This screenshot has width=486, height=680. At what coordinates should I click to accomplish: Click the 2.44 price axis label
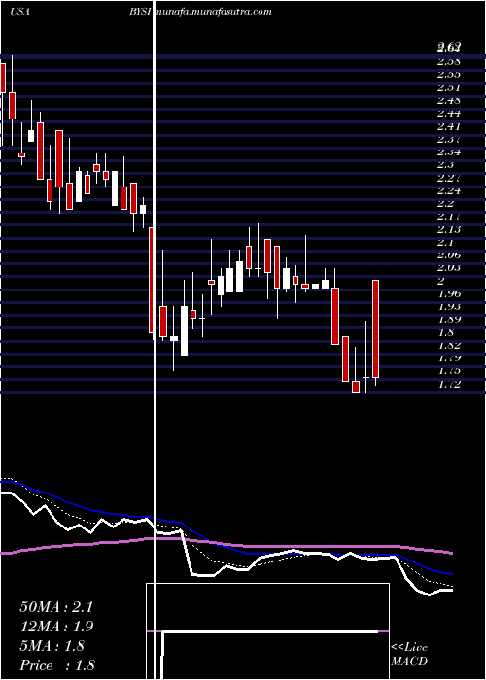coord(448,114)
